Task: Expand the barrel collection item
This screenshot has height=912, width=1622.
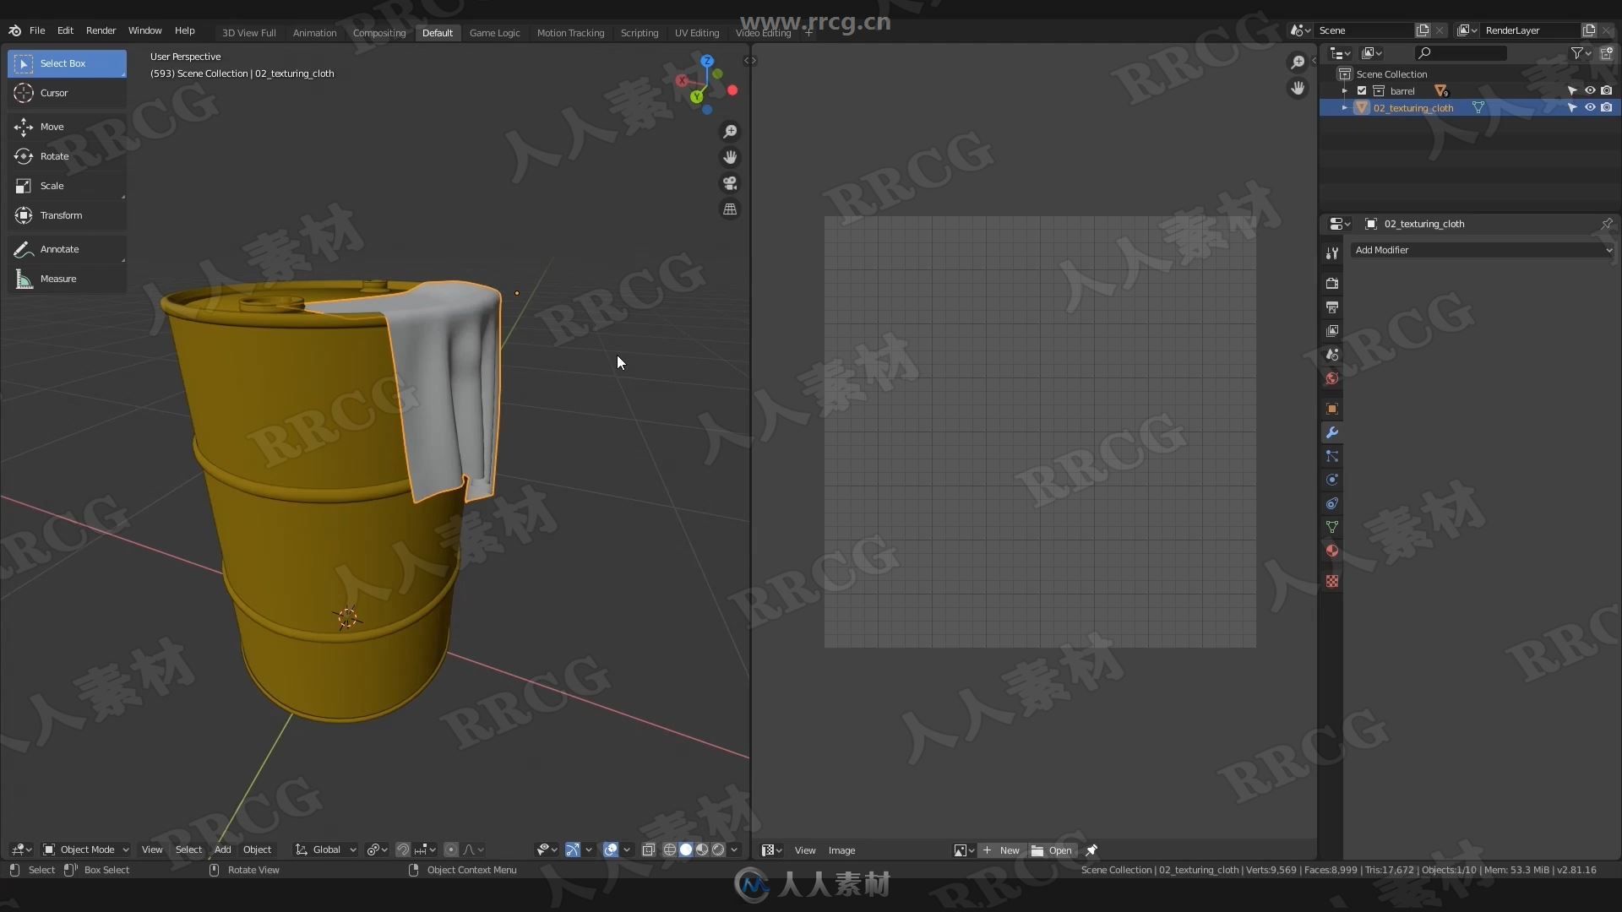Action: [x=1346, y=90]
